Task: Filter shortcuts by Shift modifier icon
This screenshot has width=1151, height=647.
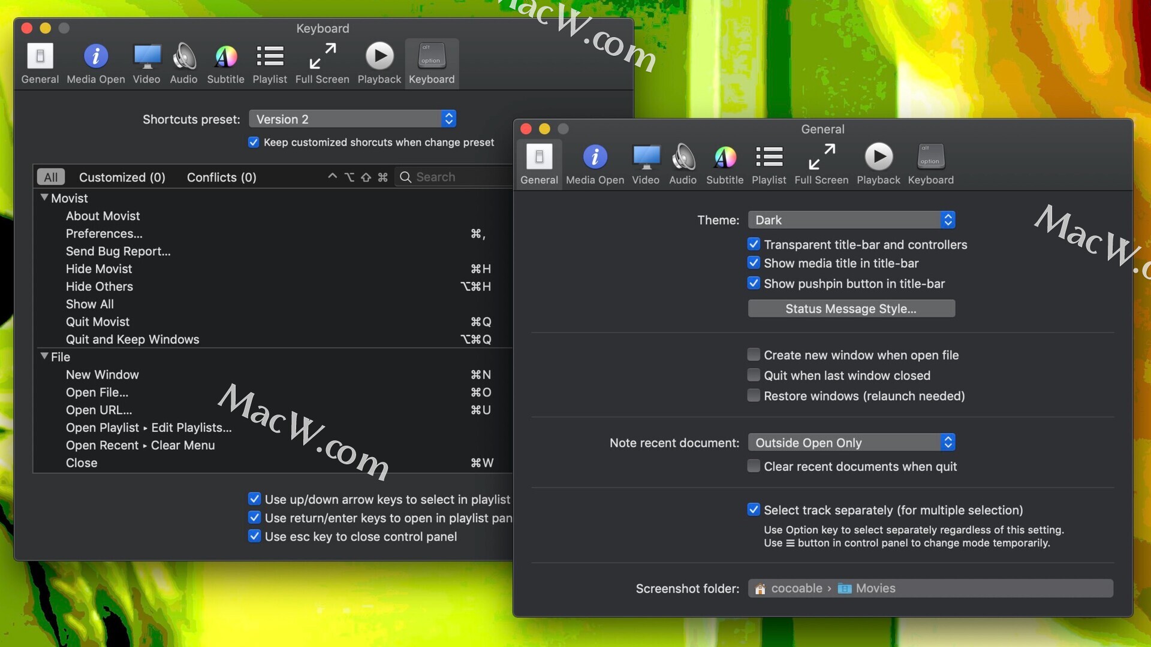Action: [366, 177]
